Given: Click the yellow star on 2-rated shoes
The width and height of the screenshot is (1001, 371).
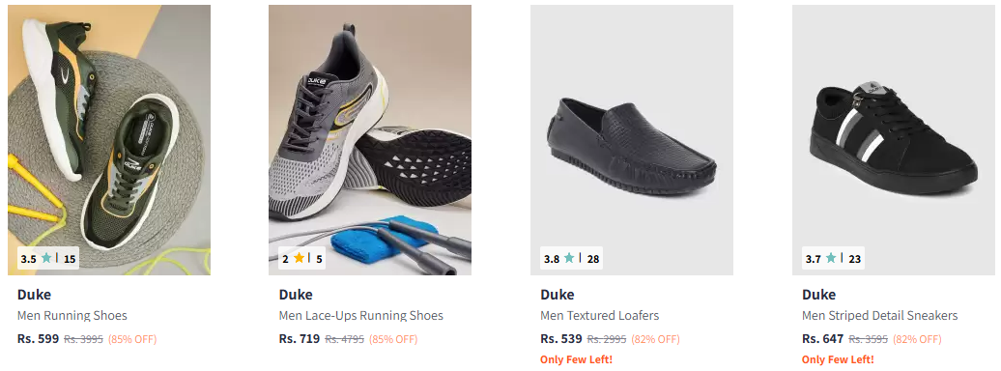Looking at the screenshot, I should (x=299, y=259).
